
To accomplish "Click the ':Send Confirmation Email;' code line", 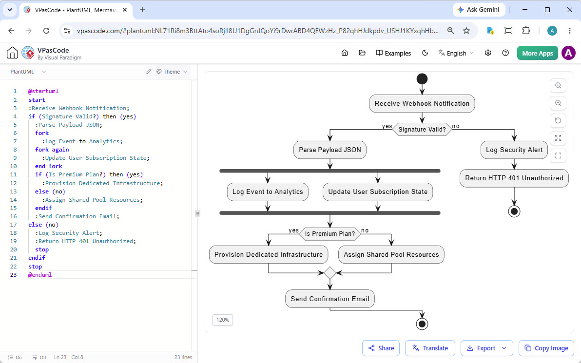I will click(x=77, y=216).
